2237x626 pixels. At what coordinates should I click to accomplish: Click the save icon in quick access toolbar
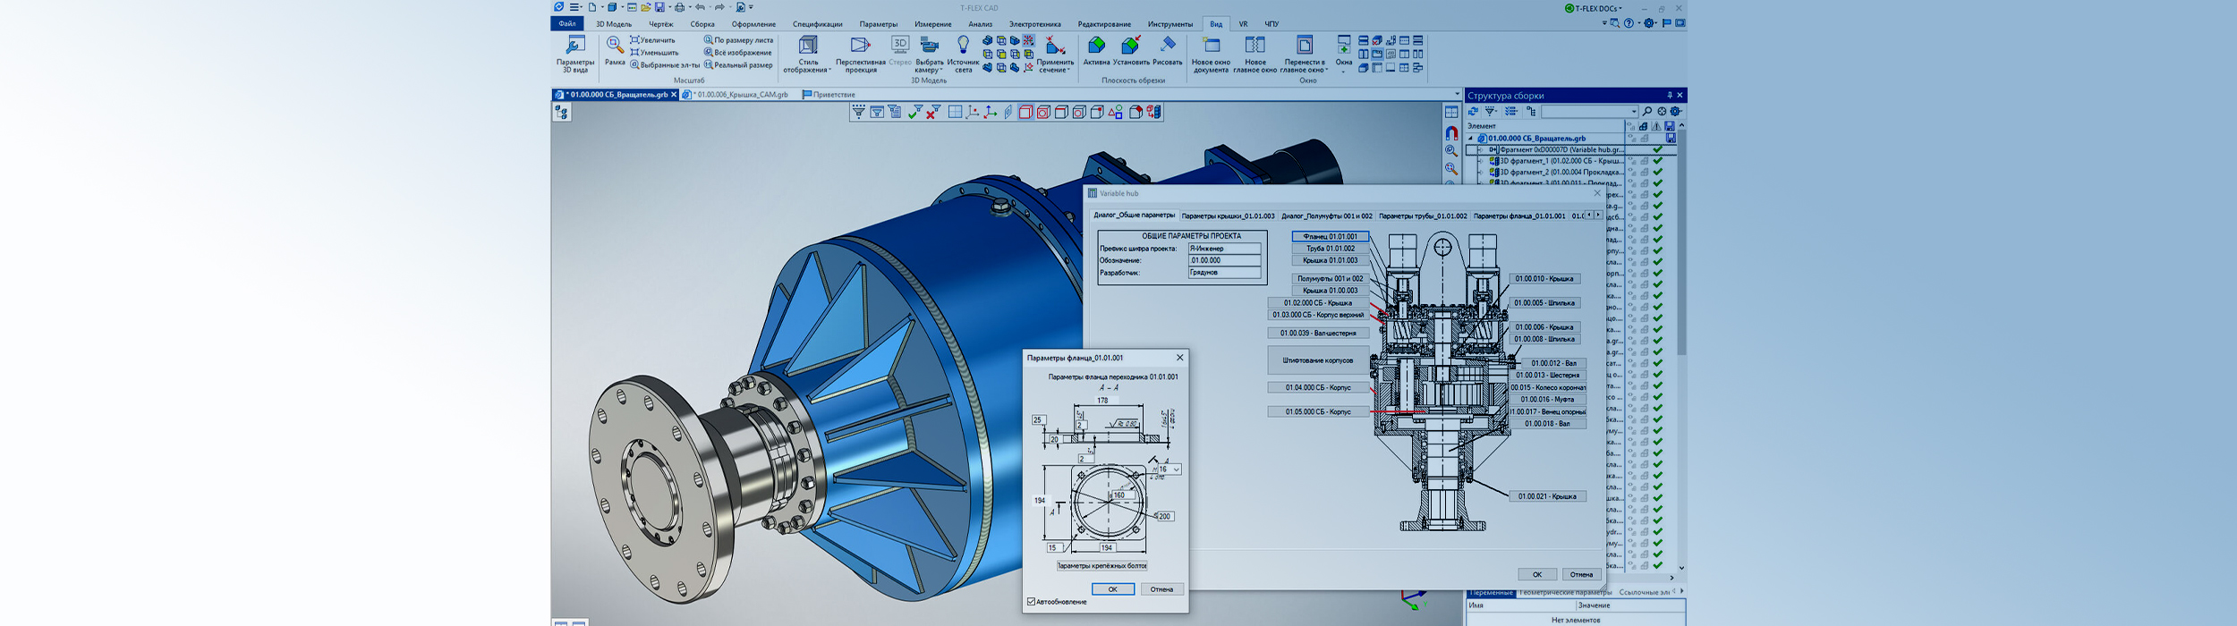coord(659,7)
